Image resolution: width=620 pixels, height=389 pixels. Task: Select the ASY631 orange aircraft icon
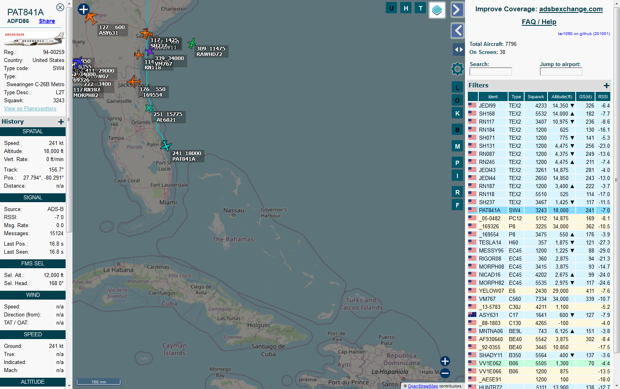91,18
